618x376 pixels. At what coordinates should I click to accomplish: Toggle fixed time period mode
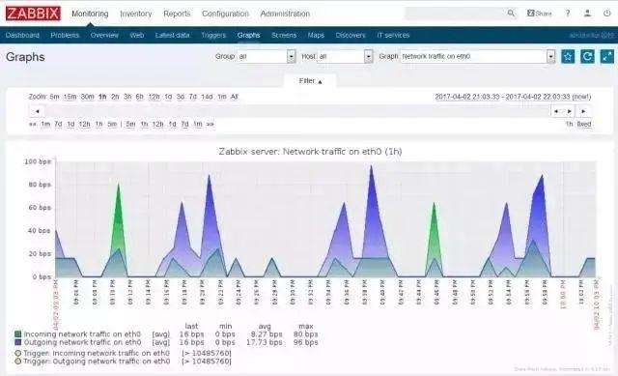point(584,124)
